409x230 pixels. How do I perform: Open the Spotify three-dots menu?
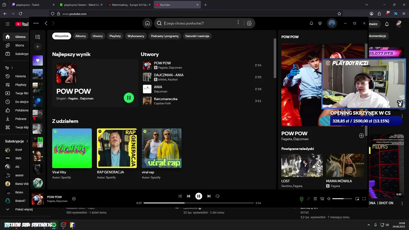click(x=36, y=23)
